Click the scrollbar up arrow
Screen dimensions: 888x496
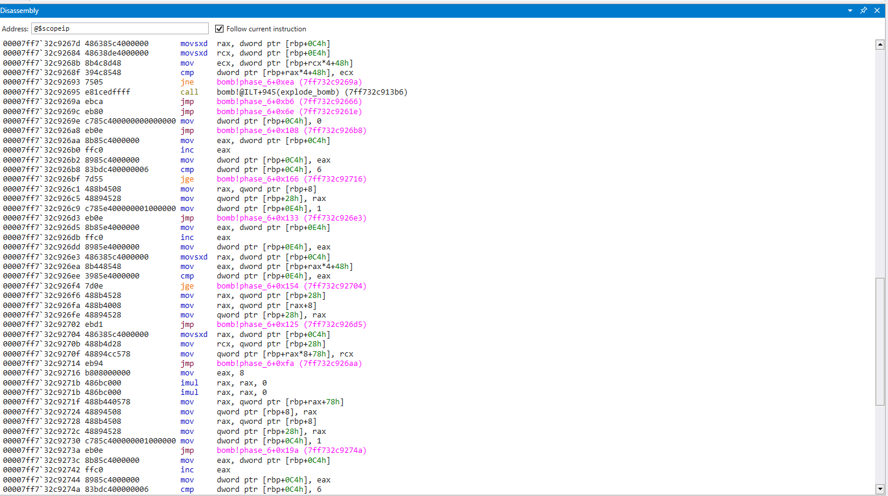pyautogui.click(x=880, y=44)
